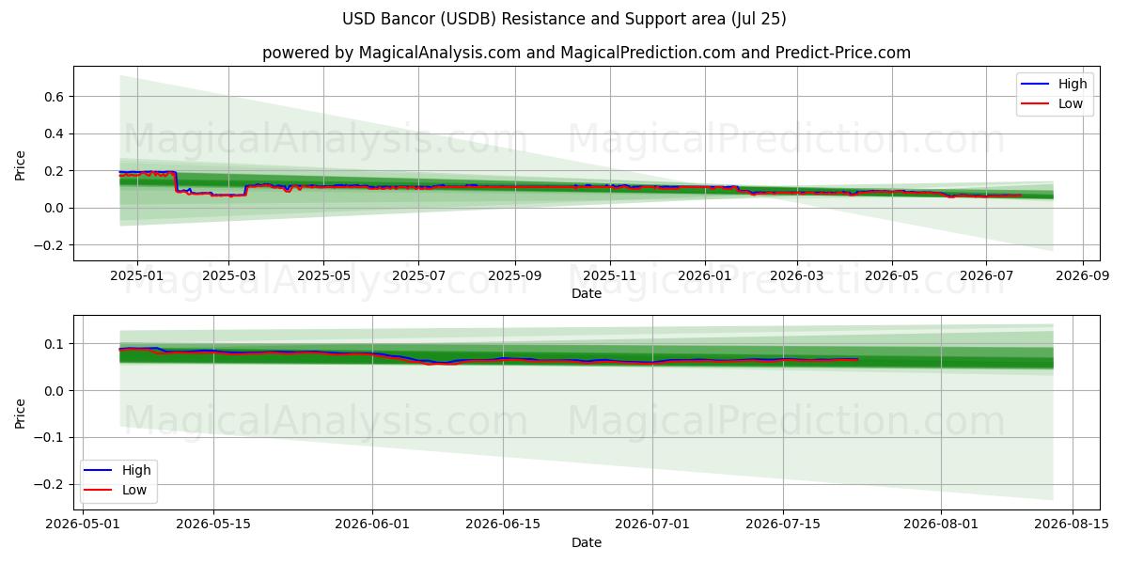Click the '2026-07-15' x-axis label on the bottom chart
The height and width of the screenshot is (564, 1128).
click(x=783, y=526)
